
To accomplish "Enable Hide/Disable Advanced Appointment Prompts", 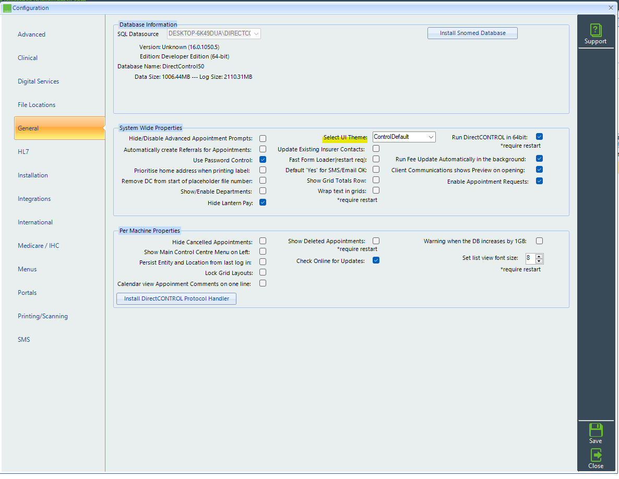I will pyautogui.click(x=263, y=138).
